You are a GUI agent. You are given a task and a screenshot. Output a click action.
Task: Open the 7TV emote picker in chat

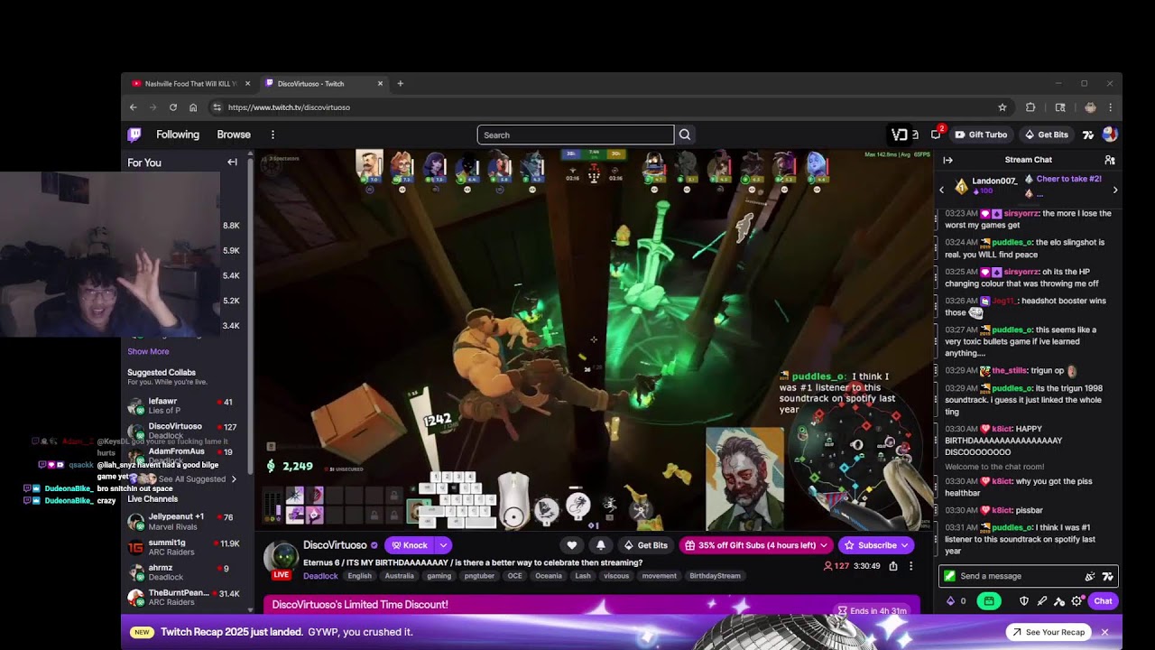1107,576
